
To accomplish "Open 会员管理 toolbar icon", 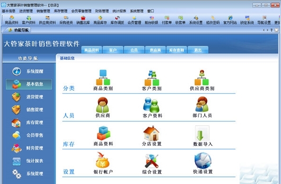I will click(x=134, y=20).
